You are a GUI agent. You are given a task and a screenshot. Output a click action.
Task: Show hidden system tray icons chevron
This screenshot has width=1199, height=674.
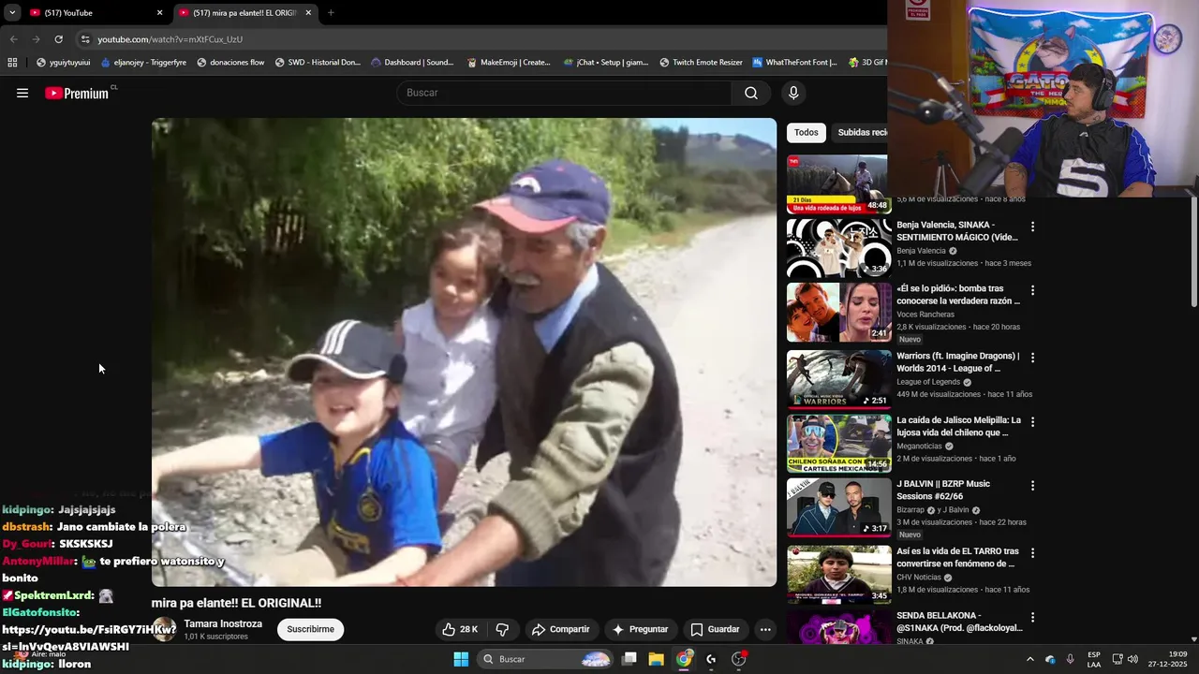click(1030, 659)
